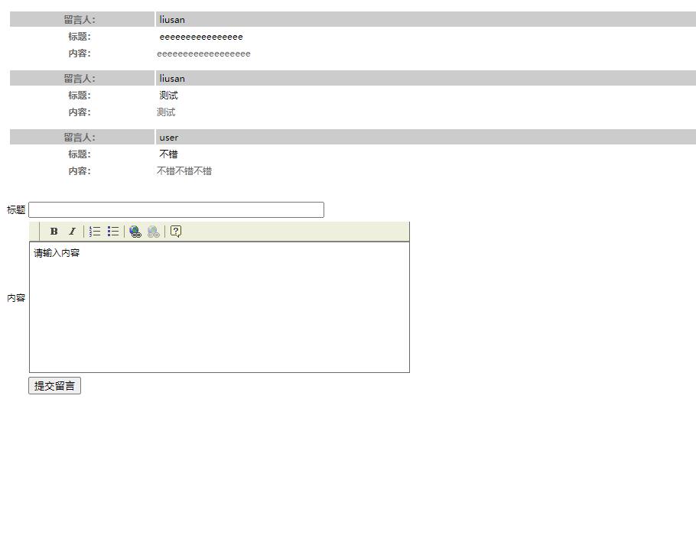
Task: Select the content eeeeeeeeeeeeeeeeee
Action: (x=203, y=54)
